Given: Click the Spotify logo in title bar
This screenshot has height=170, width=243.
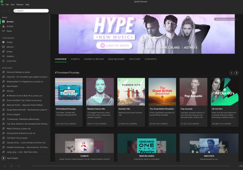Looking at the screenshot, I should pos(2,2).
